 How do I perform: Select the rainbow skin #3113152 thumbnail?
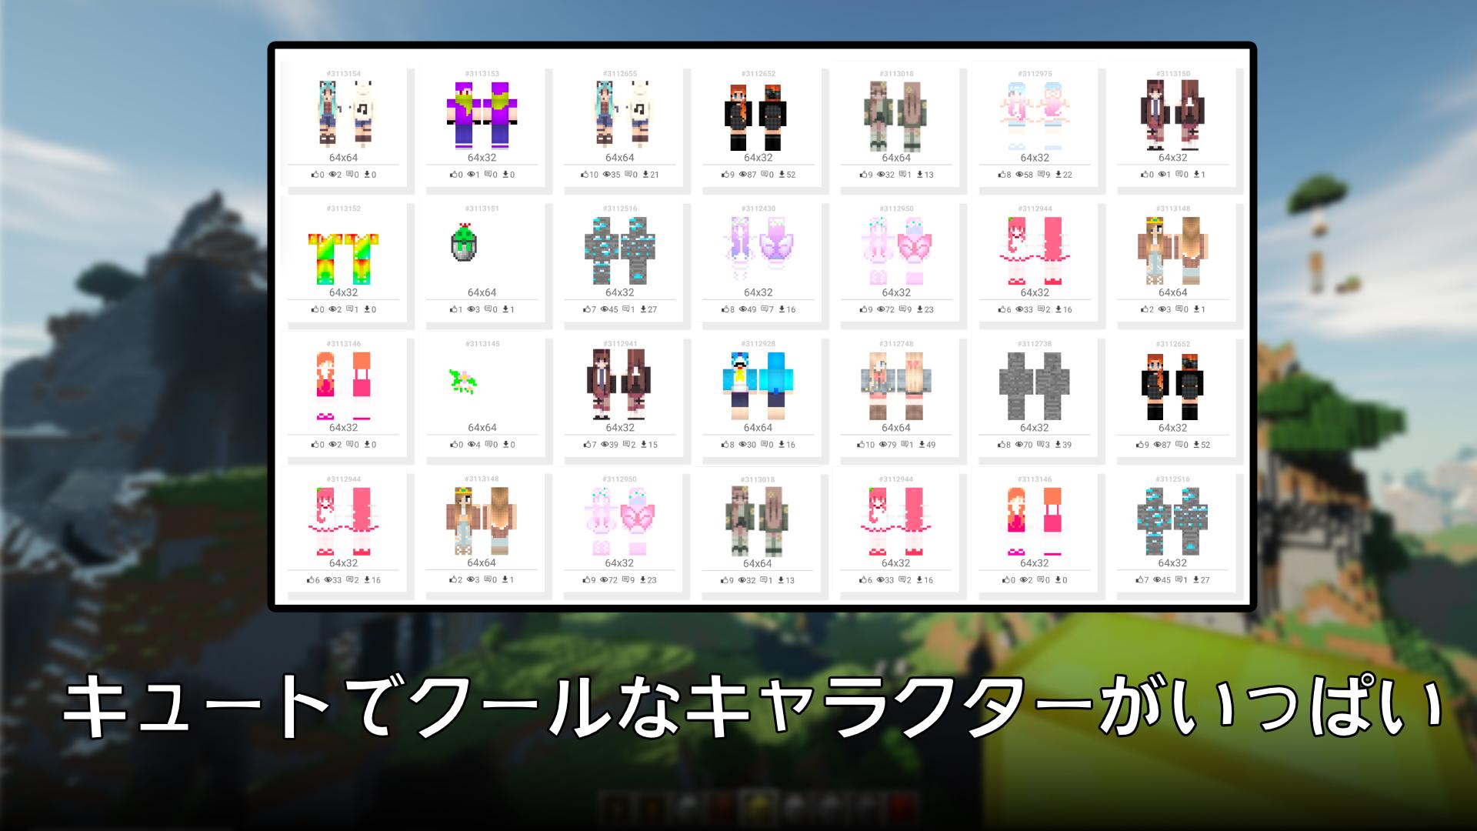tap(343, 258)
